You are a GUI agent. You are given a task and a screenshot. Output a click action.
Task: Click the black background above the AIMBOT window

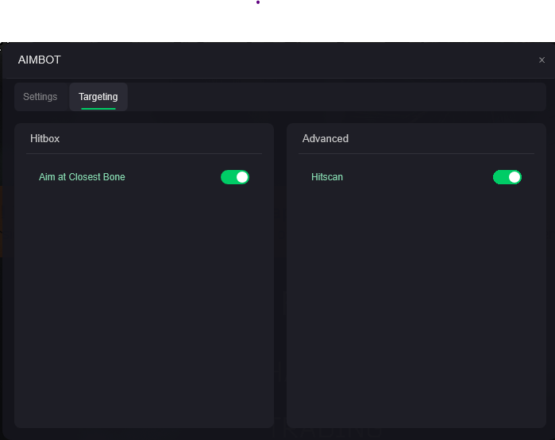(278, 20)
